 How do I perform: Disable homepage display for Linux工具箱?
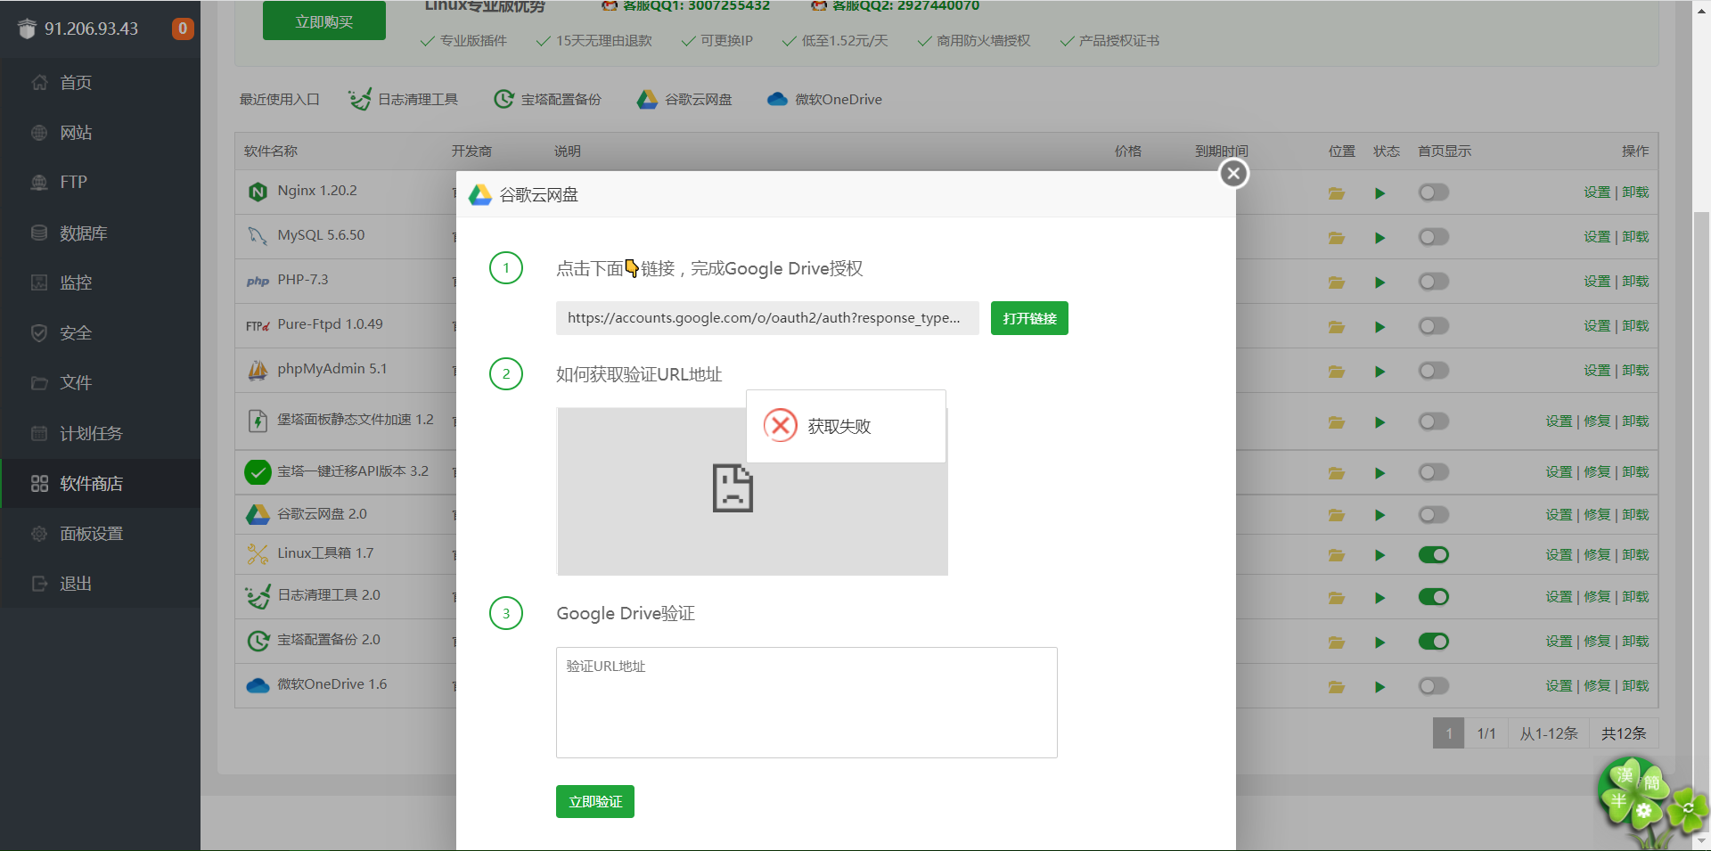[x=1434, y=555]
